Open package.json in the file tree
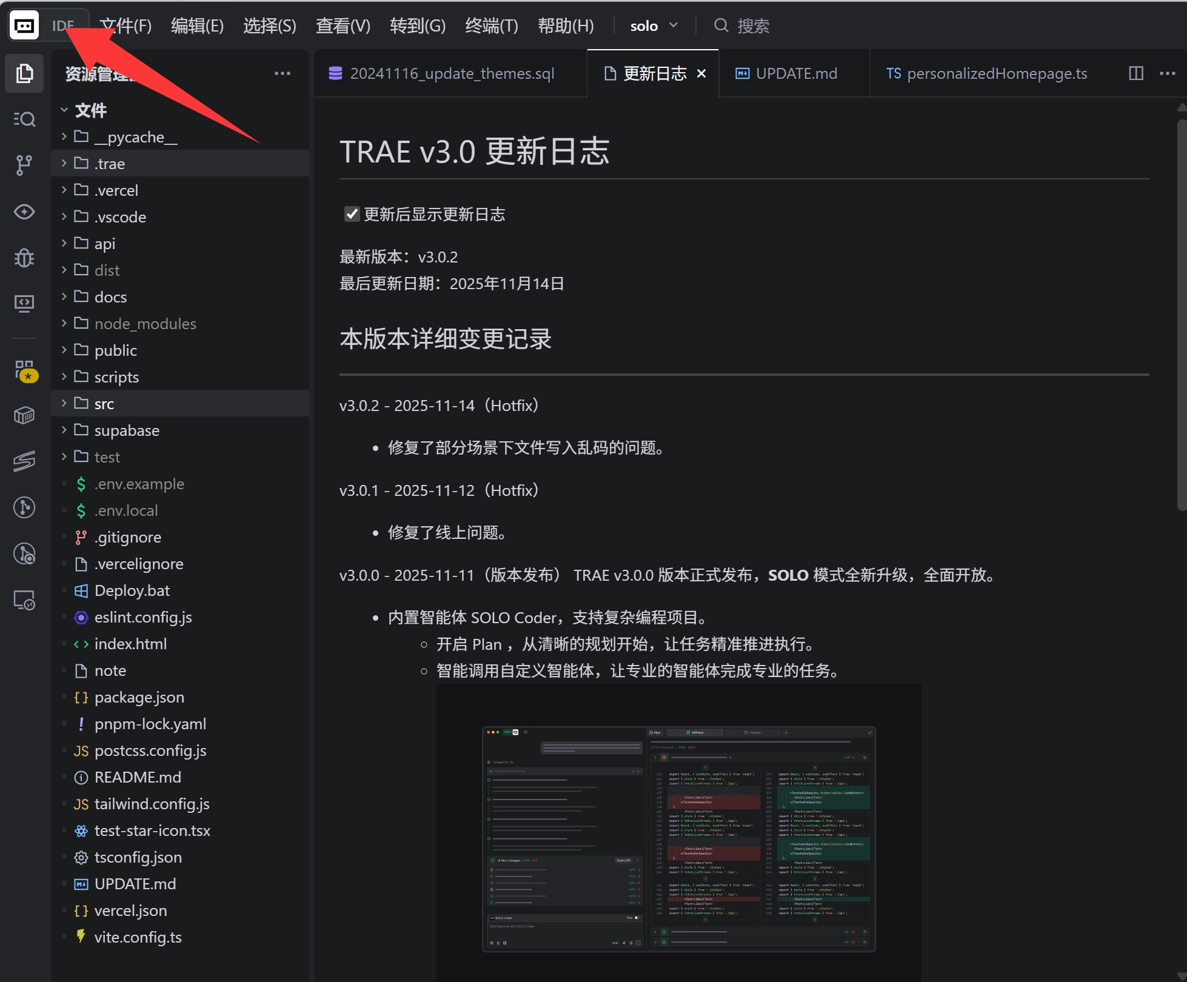1187x982 pixels. pyautogui.click(x=139, y=697)
